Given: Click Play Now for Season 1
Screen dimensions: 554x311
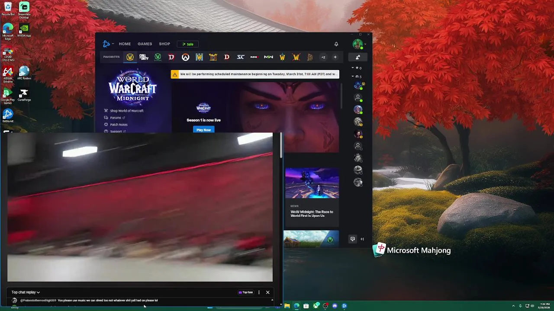Looking at the screenshot, I should pos(203,130).
